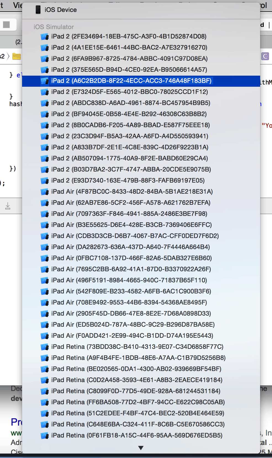The width and height of the screenshot is (272, 458).
Task: Pick iPad Retina (C8099F0D-77D5-49DE-928A-681244531184)
Action: [x=141, y=391]
